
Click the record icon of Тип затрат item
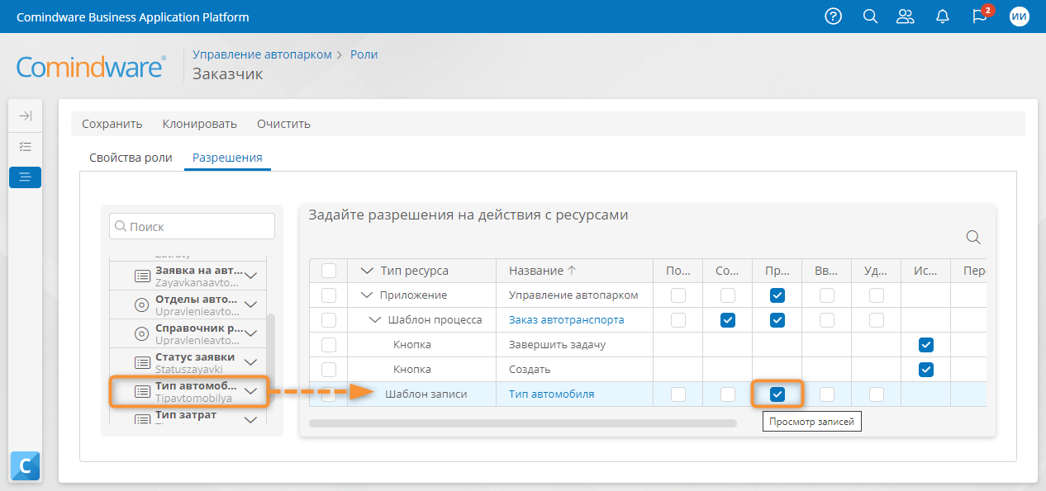tap(142, 419)
